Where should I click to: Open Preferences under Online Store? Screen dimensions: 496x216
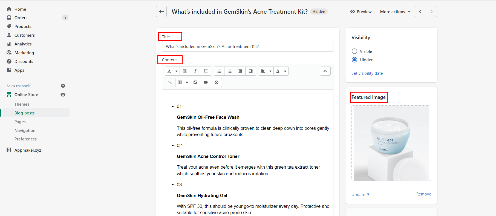pos(25,139)
